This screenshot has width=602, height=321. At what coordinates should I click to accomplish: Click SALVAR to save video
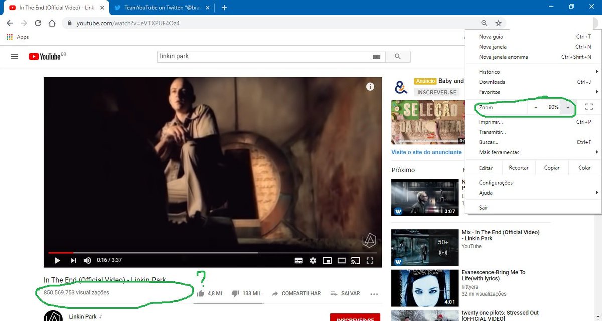[345, 293]
